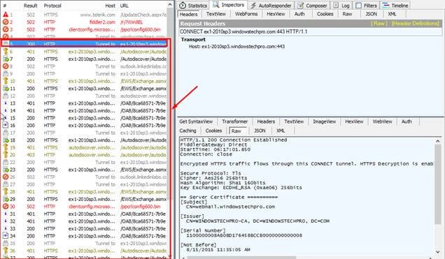Click the lock icon on session 12

(6, 96)
